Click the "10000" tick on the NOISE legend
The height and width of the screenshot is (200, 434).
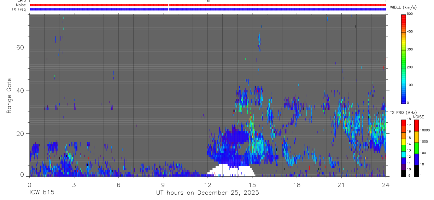click(425, 130)
